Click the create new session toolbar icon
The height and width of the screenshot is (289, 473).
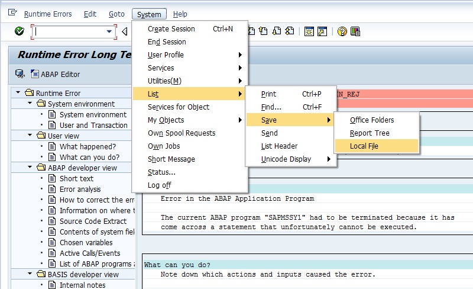(309, 31)
